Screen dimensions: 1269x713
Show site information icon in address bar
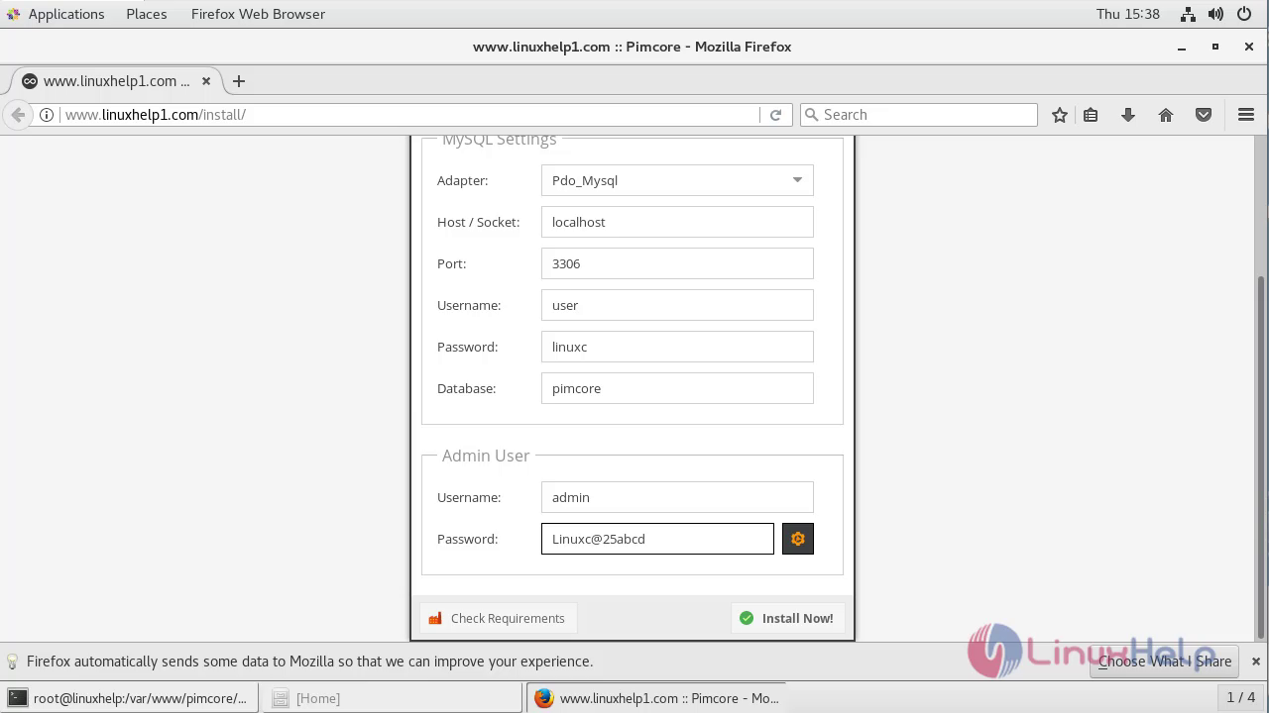pyautogui.click(x=47, y=115)
